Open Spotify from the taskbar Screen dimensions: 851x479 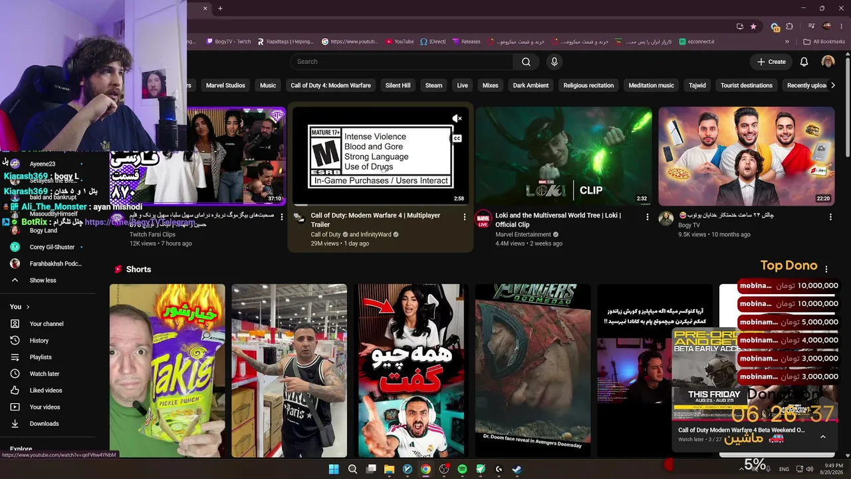point(462,469)
